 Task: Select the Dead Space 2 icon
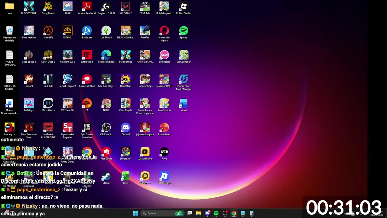click(29, 57)
